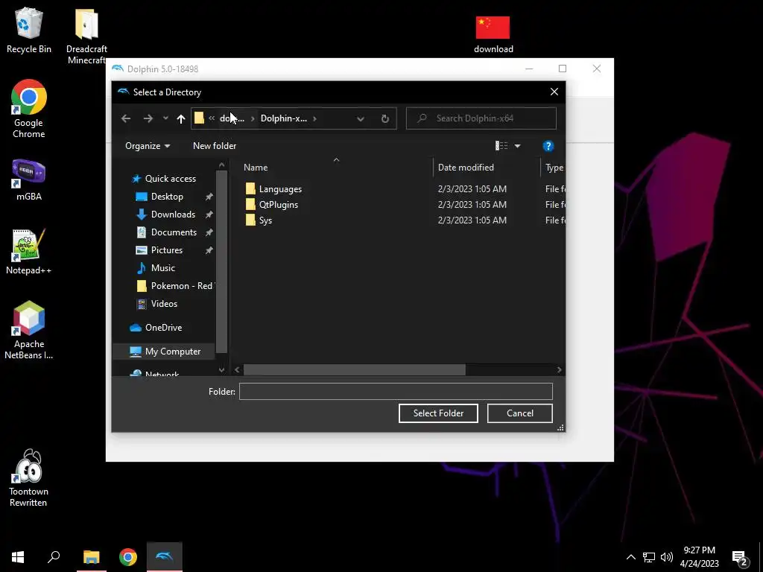Open more view options dropdown
This screenshot has height=572, width=763.
[517, 146]
